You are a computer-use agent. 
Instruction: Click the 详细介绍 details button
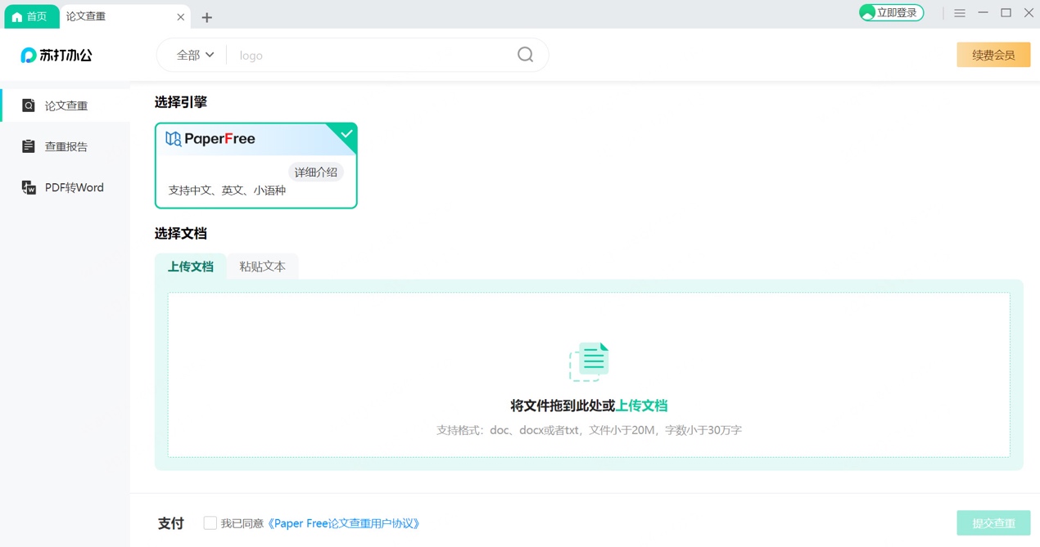(x=316, y=173)
